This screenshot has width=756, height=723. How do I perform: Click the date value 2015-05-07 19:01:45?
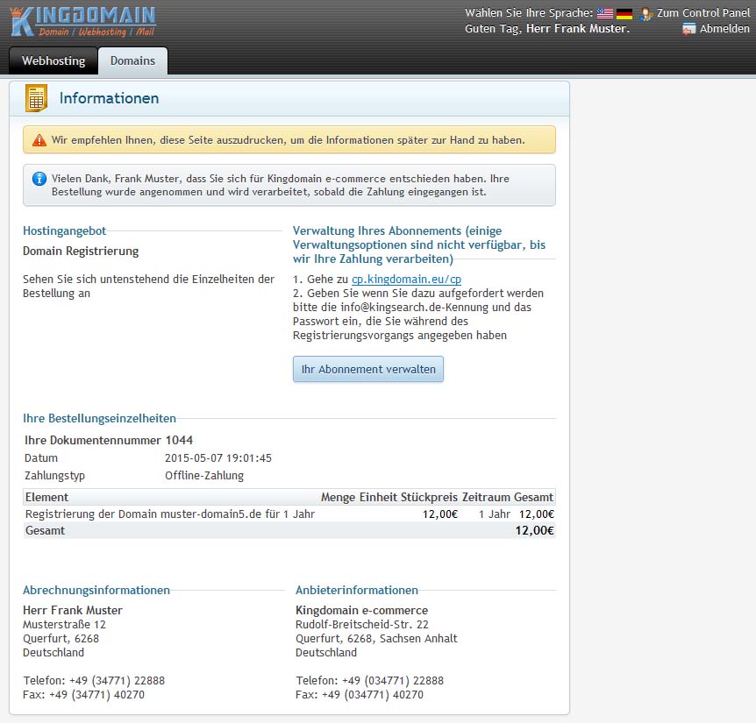(218, 458)
